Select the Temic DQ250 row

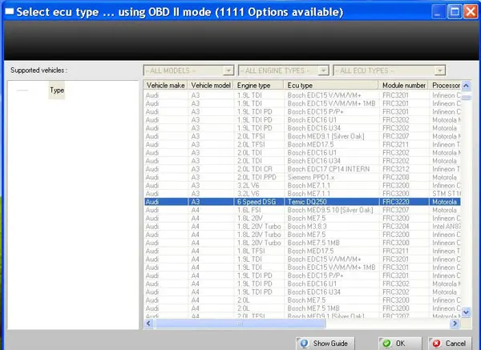pyautogui.click(x=302, y=202)
